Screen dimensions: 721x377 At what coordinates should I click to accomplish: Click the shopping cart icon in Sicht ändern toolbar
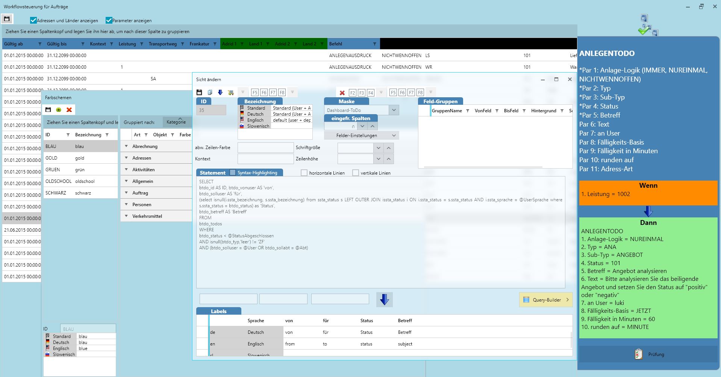pos(231,92)
